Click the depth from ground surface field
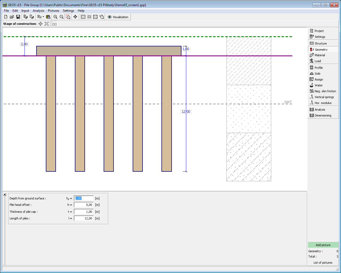 [x=84, y=198]
